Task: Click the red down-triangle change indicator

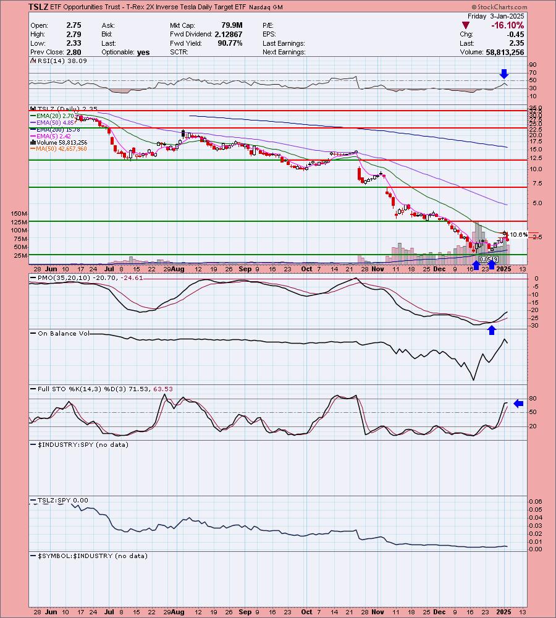Action: click(x=466, y=25)
